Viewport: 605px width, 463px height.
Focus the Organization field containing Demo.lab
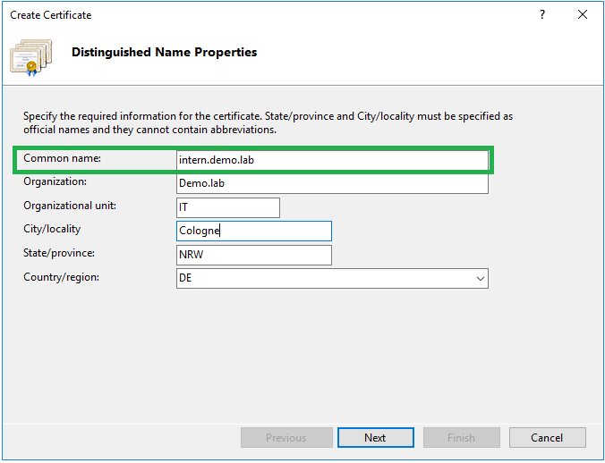(332, 183)
